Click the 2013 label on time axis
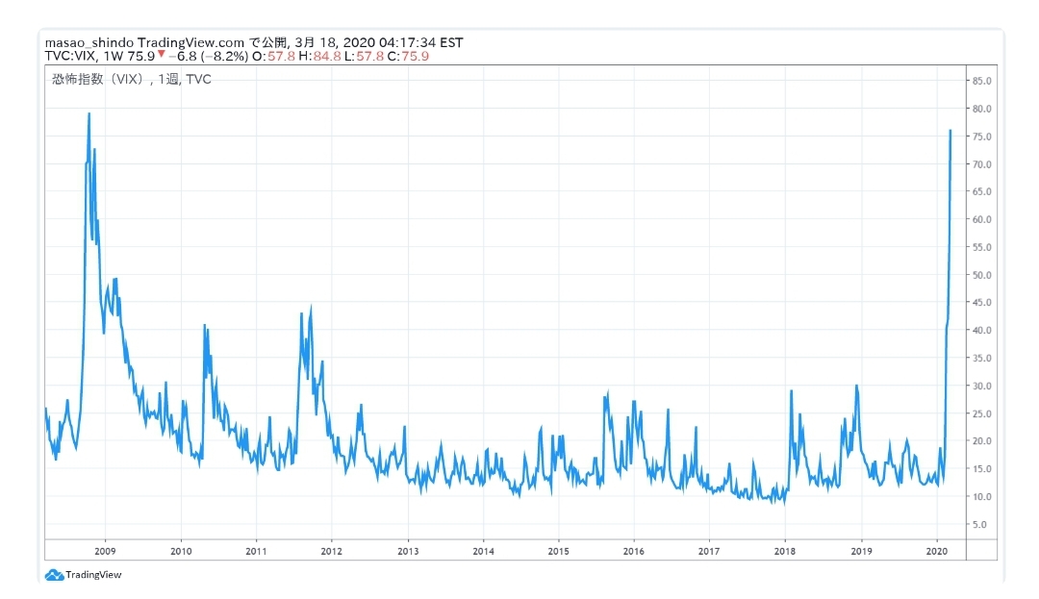Screen dimensions: 1039x599 [408, 551]
